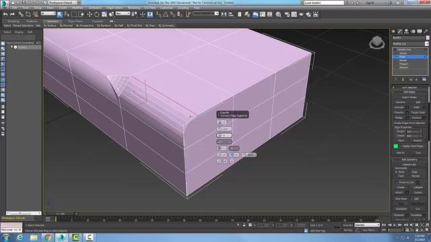Click the QuickSlice button
The height and width of the screenshot is (242, 431).
tap(401, 209)
